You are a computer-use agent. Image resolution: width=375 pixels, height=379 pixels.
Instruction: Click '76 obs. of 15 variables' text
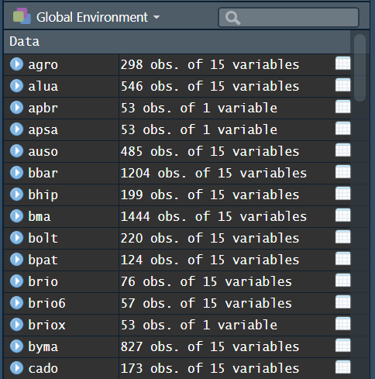pyautogui.click(x=206, y=281)
